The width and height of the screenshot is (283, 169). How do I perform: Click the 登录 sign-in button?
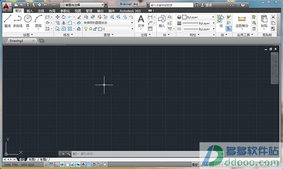tap(207, 5)
